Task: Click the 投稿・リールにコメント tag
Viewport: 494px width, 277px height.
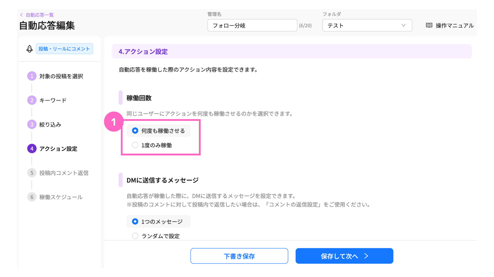Action: (x=64, y=49)
